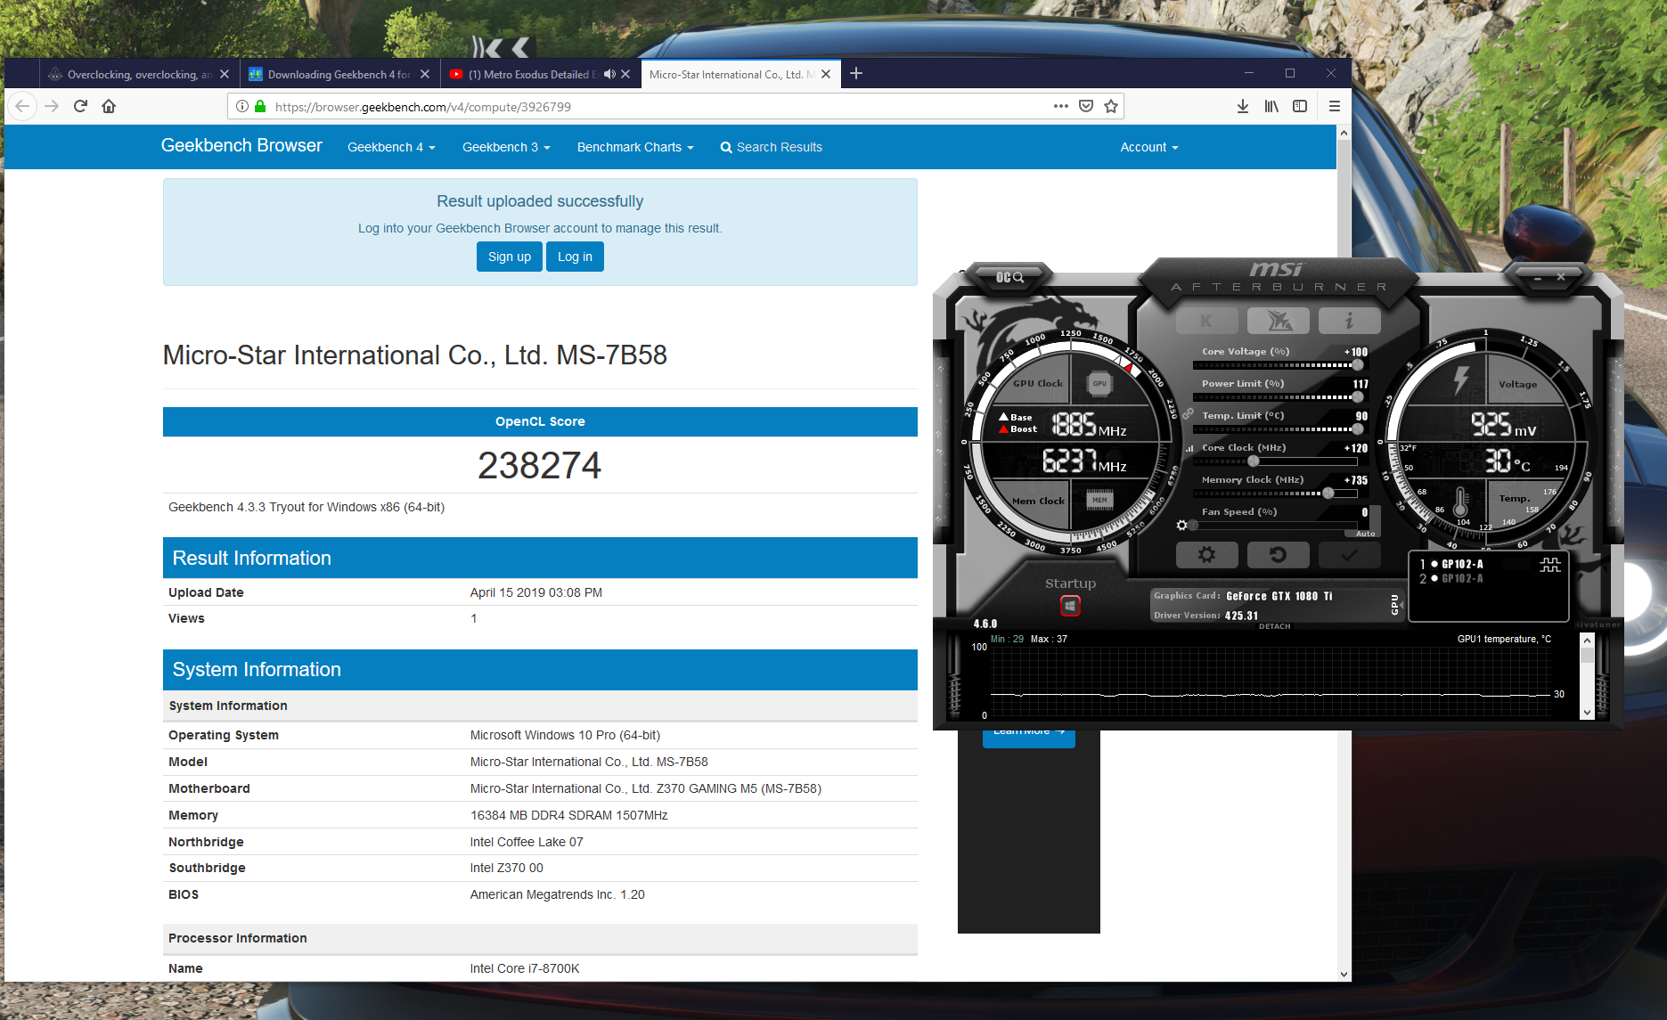
Task: Toggle the power and temp limit link icon
Action: 1188,414
